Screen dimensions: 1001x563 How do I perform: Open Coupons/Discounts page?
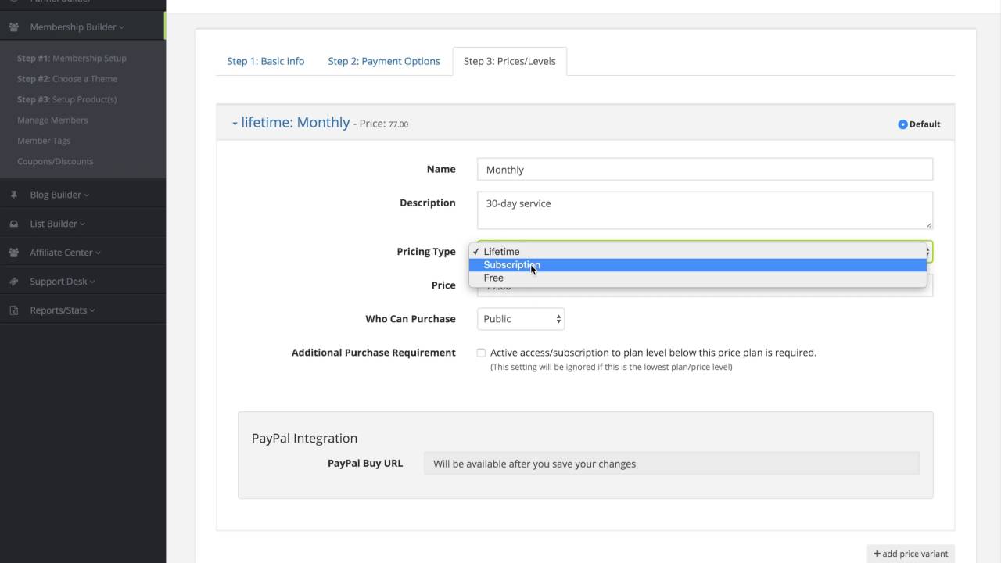tap(56, 161)
